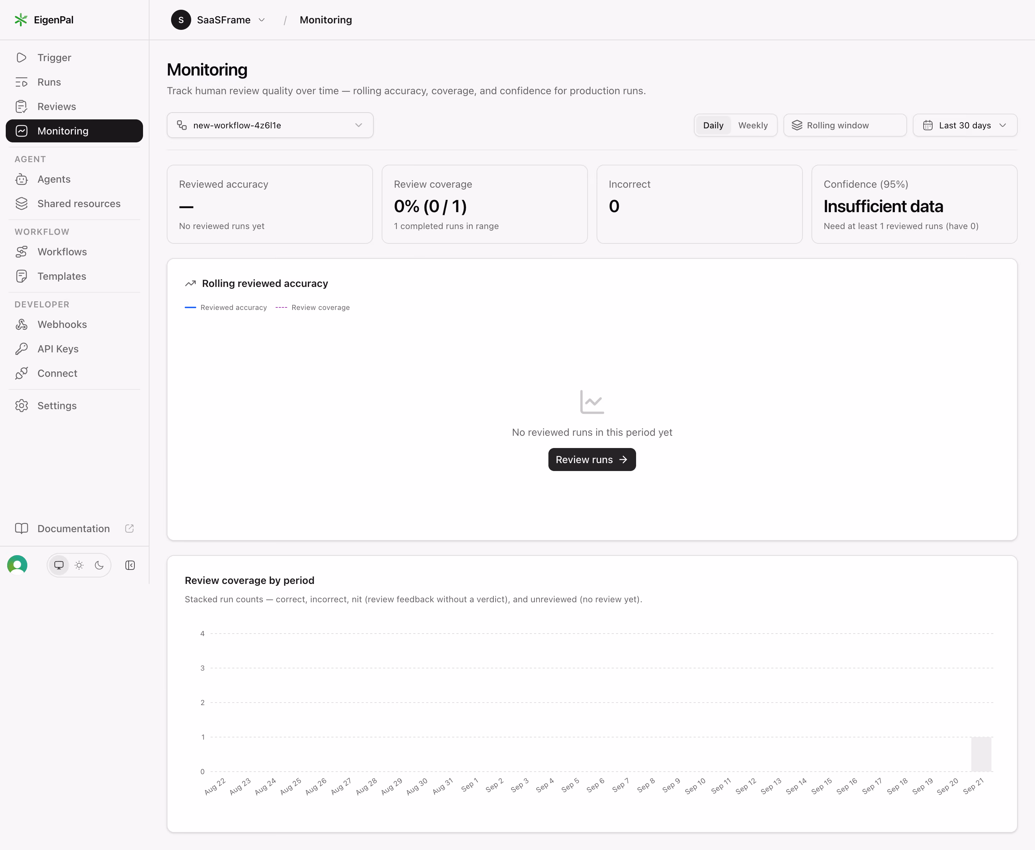Open the Agents page

pos(74,179)
